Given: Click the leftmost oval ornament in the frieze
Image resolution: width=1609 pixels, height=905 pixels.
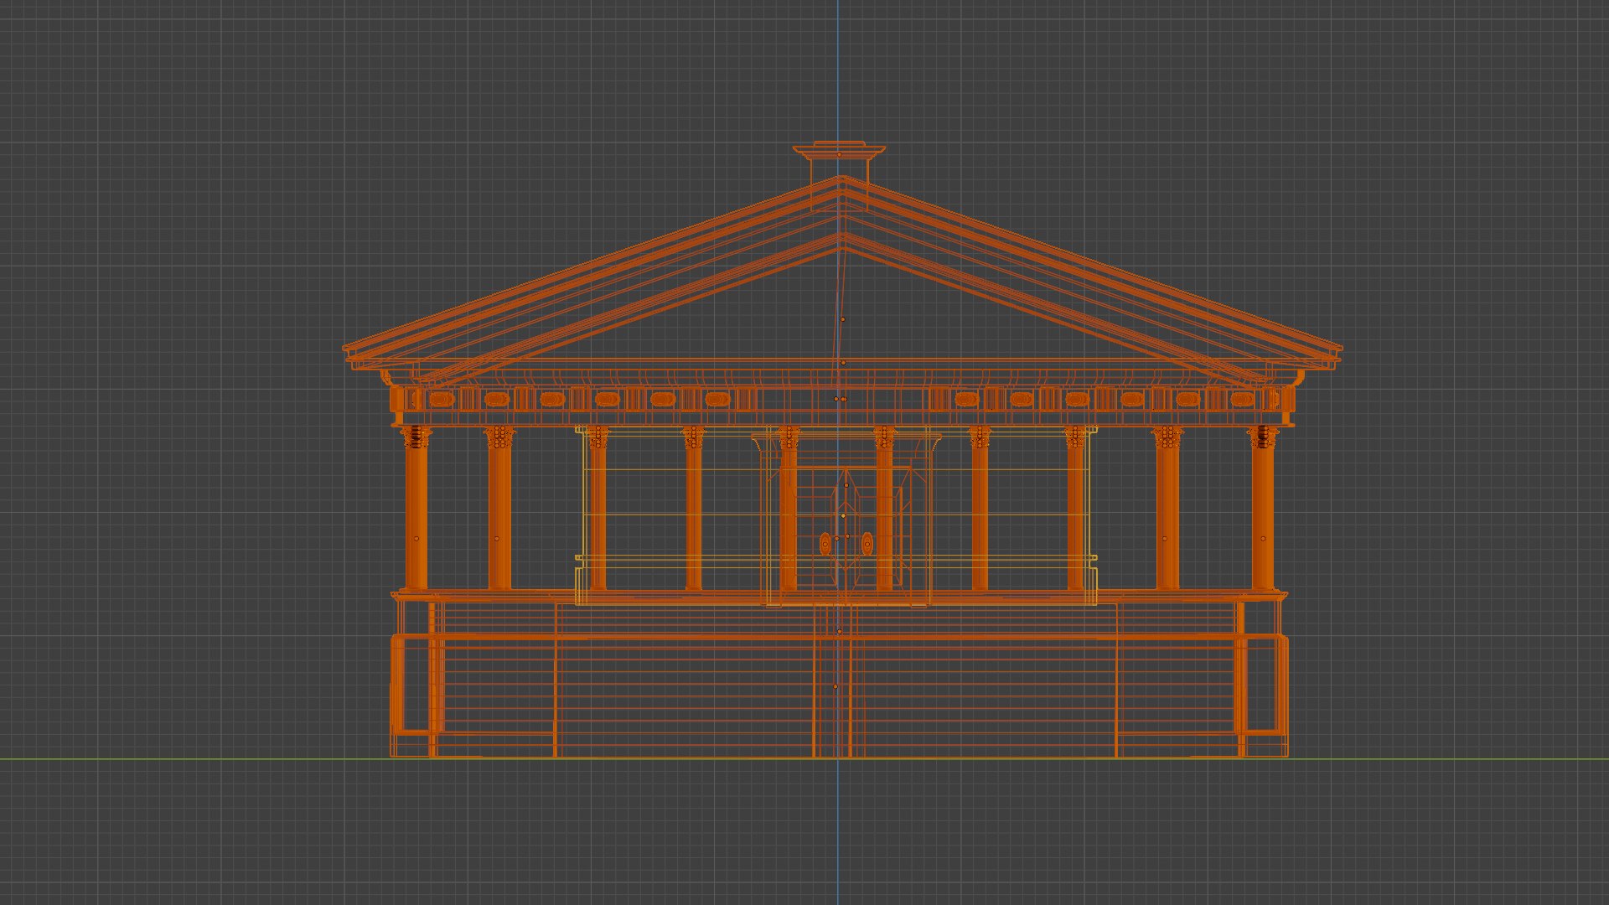Looking at the screenshot, I should click(442, 400).
